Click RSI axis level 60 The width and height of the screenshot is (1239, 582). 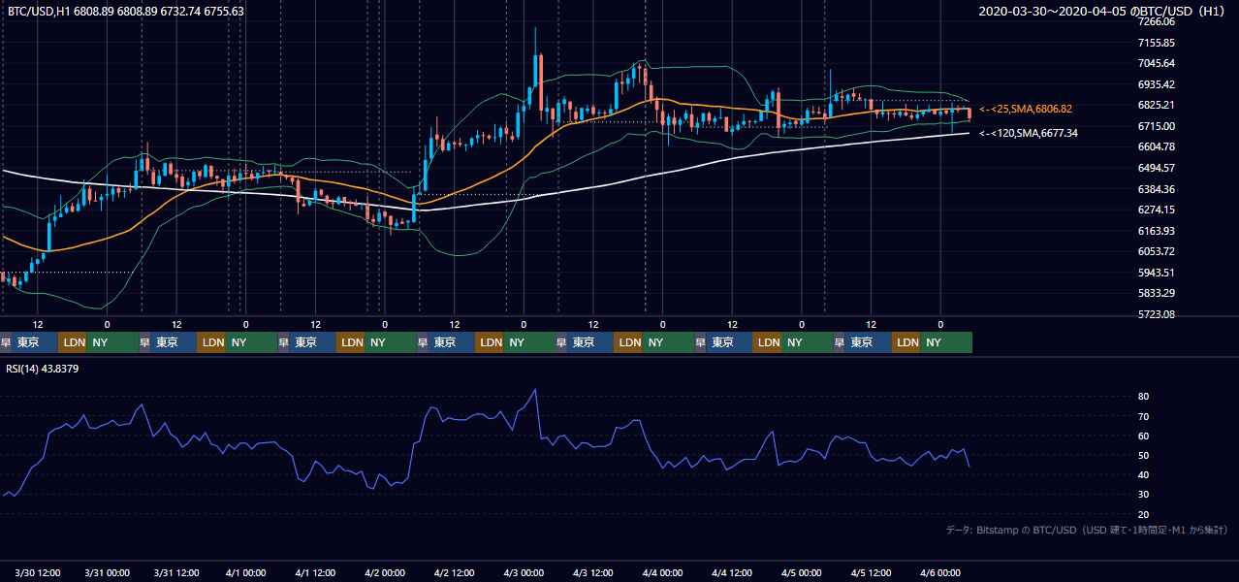pos(1143,436)
